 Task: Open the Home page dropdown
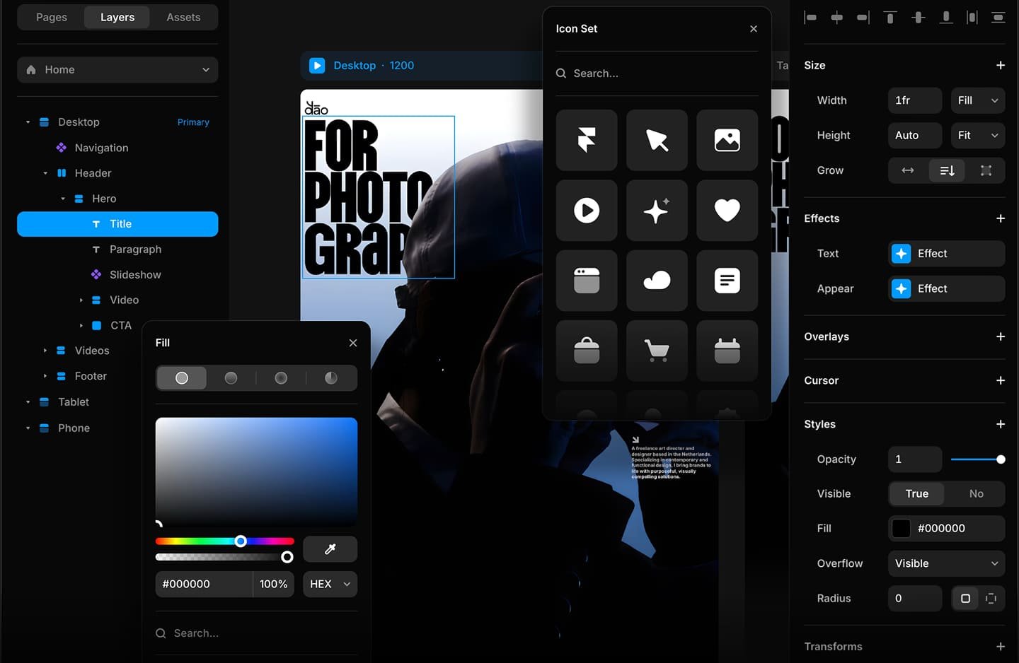tap(117, 70)
